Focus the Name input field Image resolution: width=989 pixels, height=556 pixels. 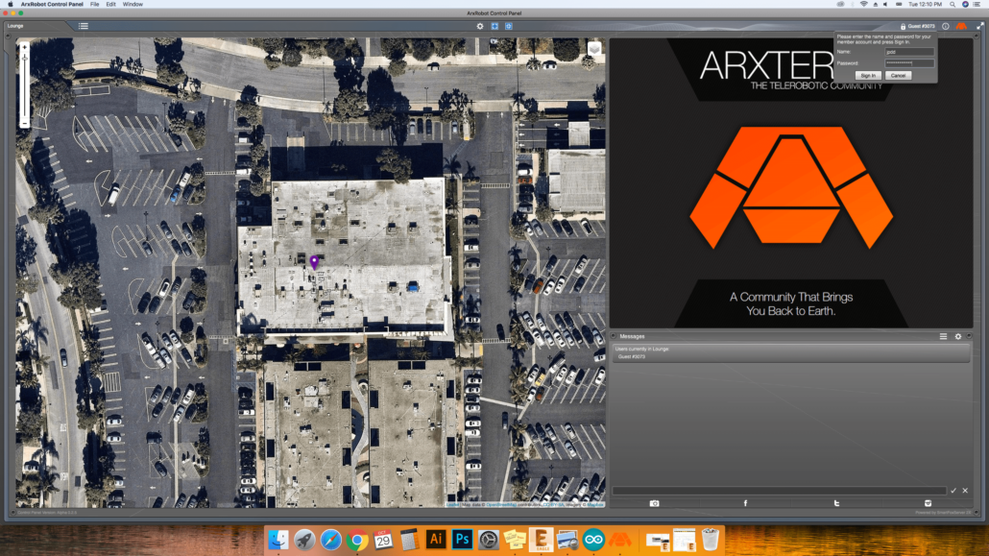click(x=909, y=52)
